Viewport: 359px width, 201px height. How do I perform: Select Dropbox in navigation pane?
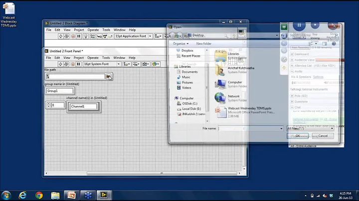point(185,50)
